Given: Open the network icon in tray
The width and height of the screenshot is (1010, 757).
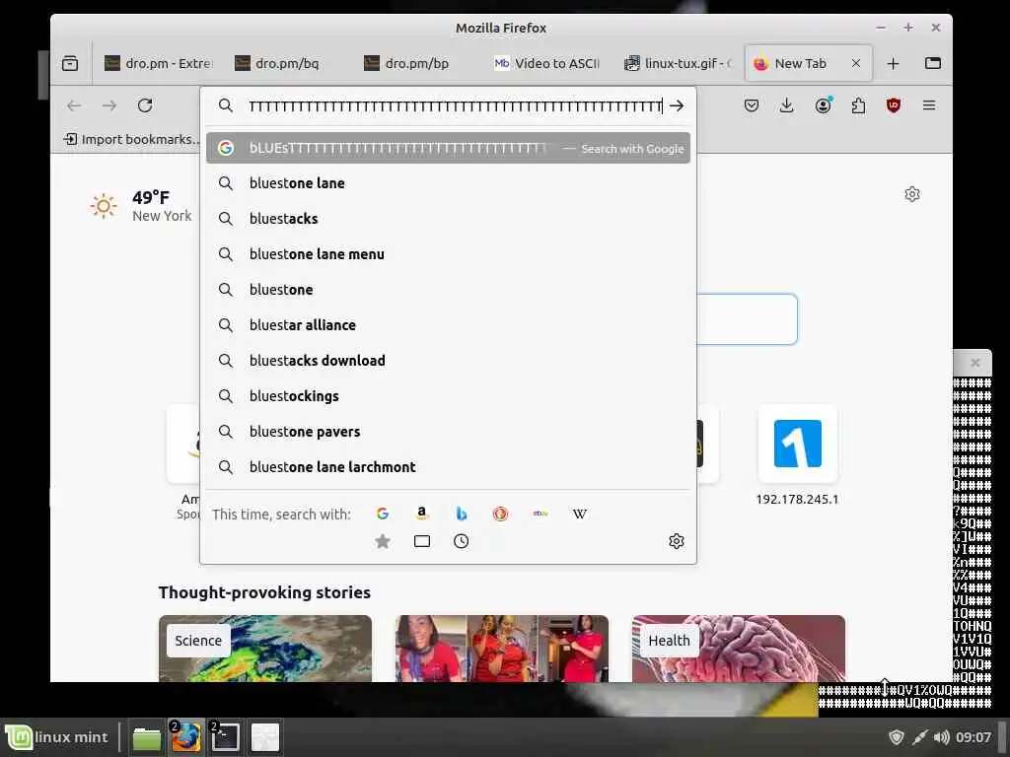Looking at the screenshot, I should pos(919,737).
